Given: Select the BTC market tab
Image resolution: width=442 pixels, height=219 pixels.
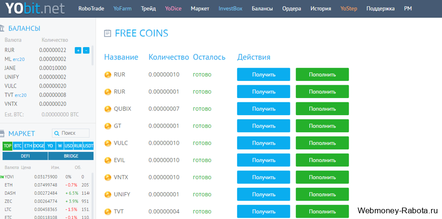Looking at the screenshot, I should [x=18, y=146].
